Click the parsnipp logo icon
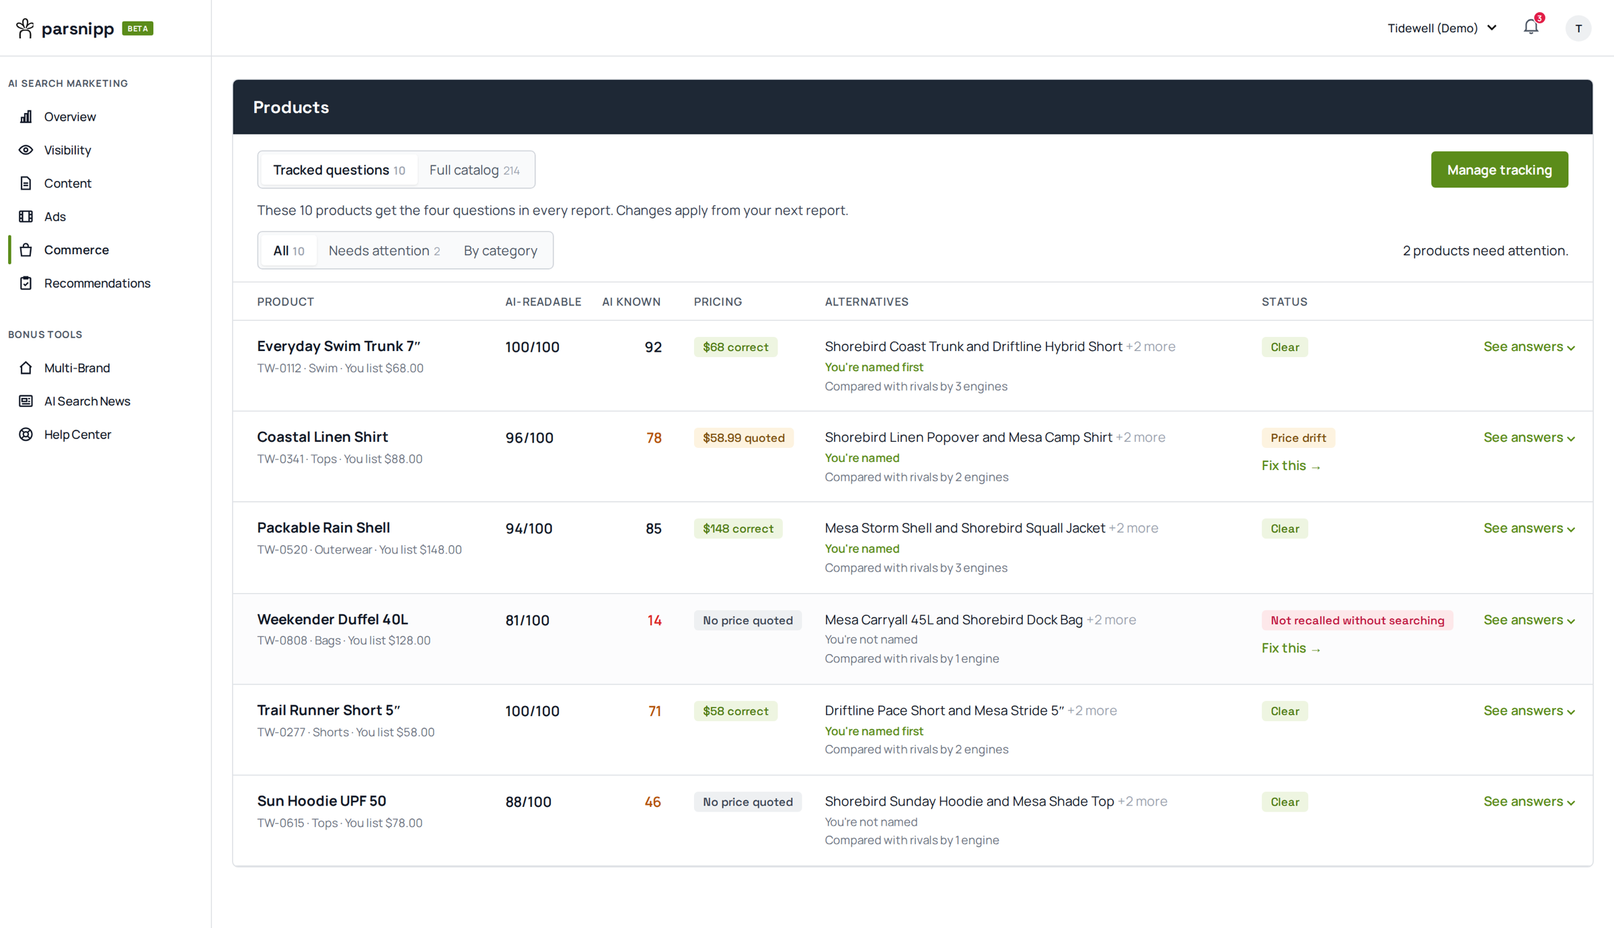The height and width of the screenshot is (928, 1614). (25, 28)
